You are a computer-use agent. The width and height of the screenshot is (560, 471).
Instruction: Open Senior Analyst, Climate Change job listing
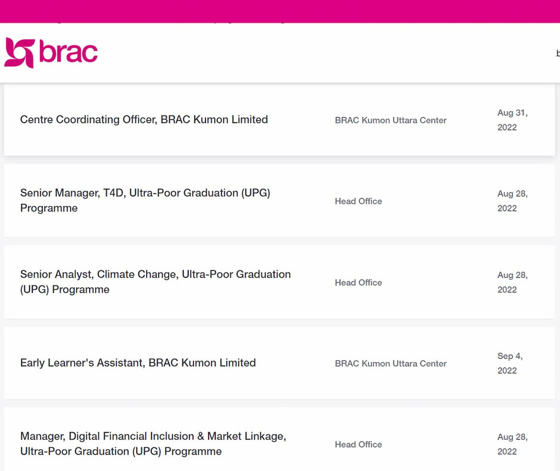point(155,282)
